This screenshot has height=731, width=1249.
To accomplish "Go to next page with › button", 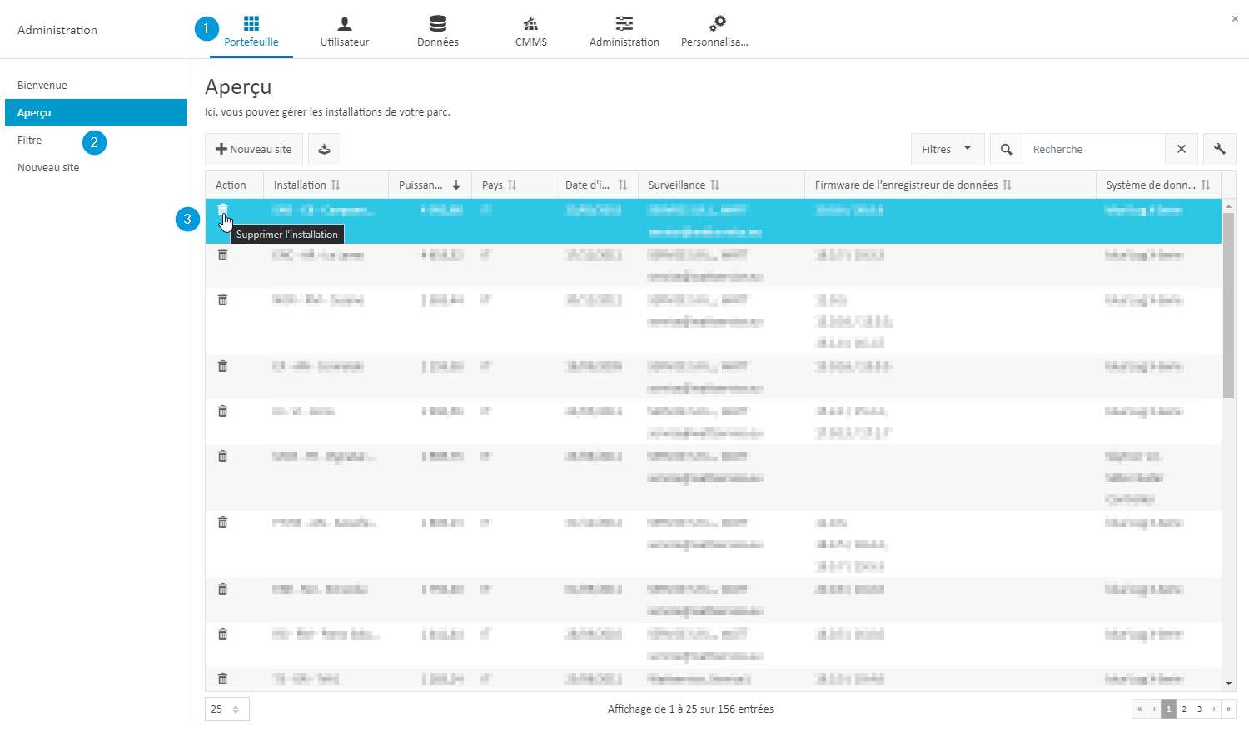I will tap(1214, 709).
